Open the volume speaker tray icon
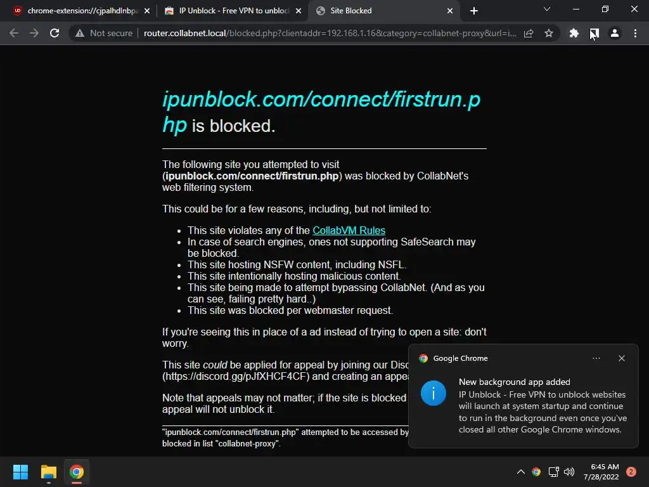649x487 pixels. [569, 472]
